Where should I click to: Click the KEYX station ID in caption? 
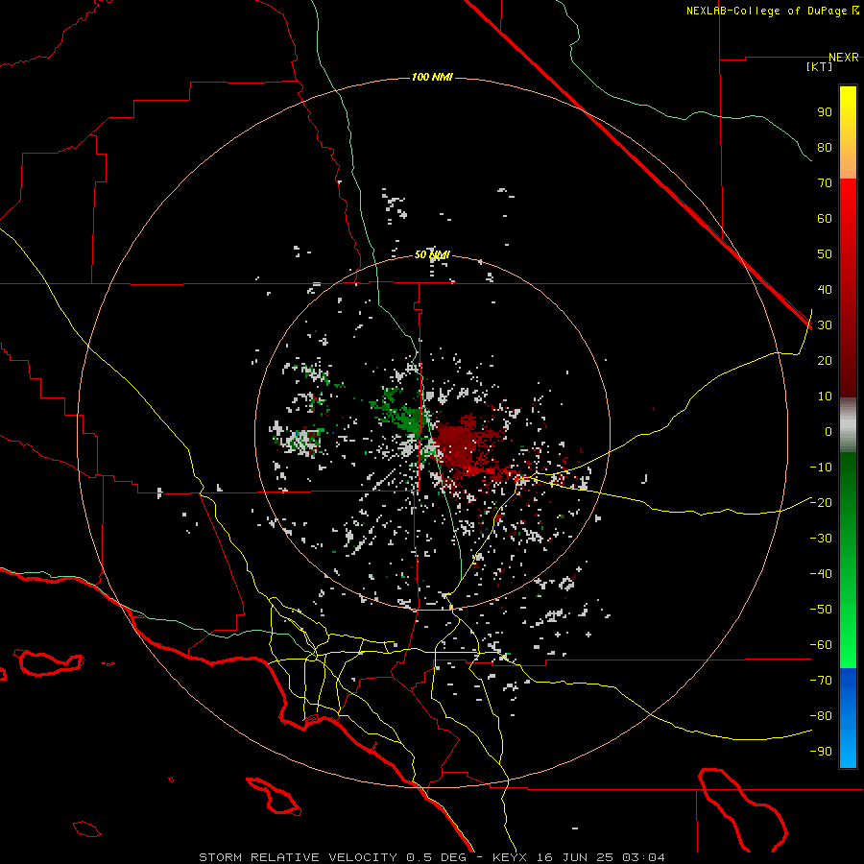tap(510, 857)
